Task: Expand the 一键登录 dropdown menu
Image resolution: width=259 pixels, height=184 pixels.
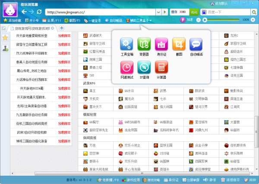Action: [x=94, y=20]
